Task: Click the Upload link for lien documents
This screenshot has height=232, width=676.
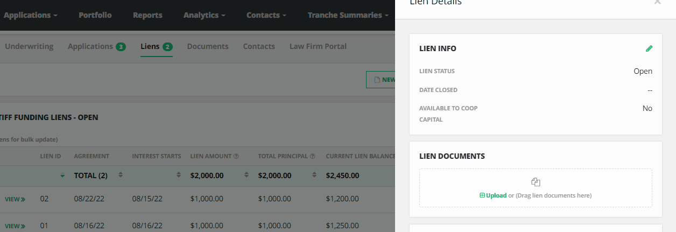Action: 493,195
